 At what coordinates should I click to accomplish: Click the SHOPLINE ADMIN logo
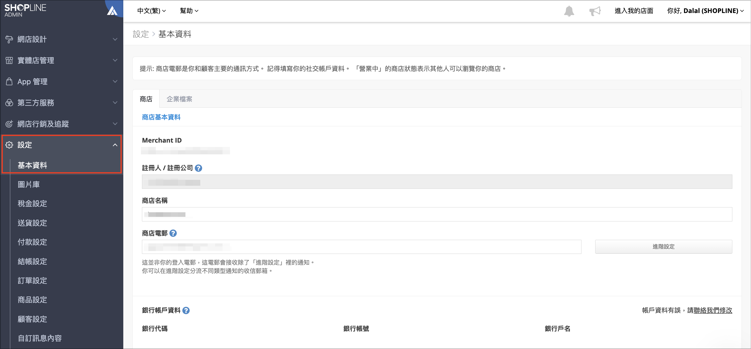(x=25, y=10)
